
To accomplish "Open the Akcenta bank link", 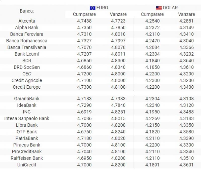I will pyautogui.click(x=27, y=21).
